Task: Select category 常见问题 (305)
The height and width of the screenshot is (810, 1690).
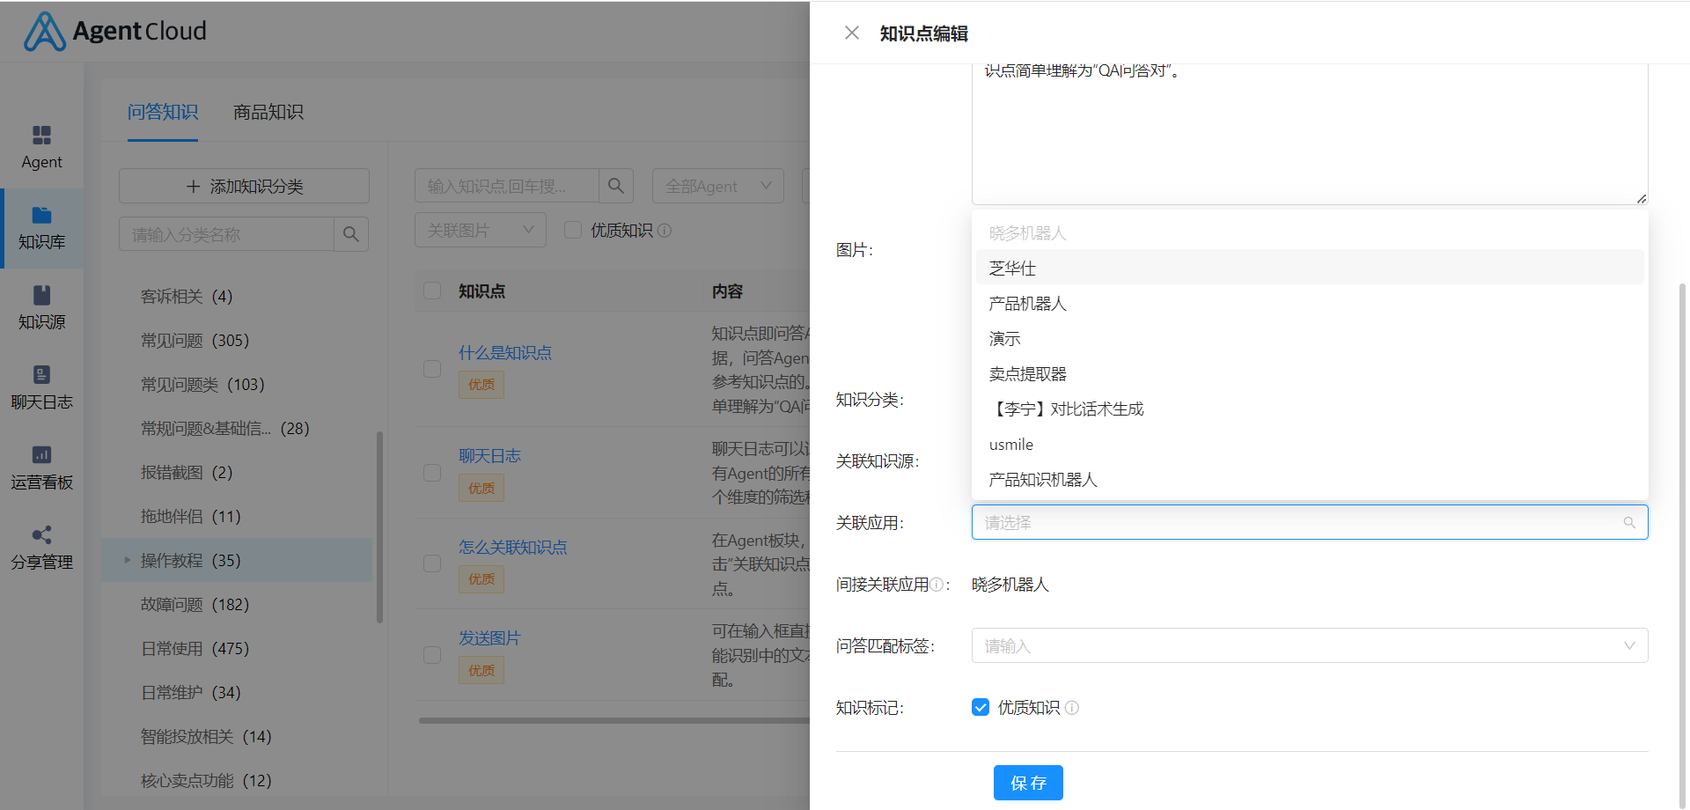Action: tap(195, 340)
